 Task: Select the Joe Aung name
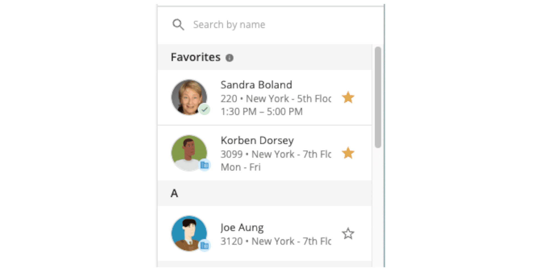[x=242, y=227]
